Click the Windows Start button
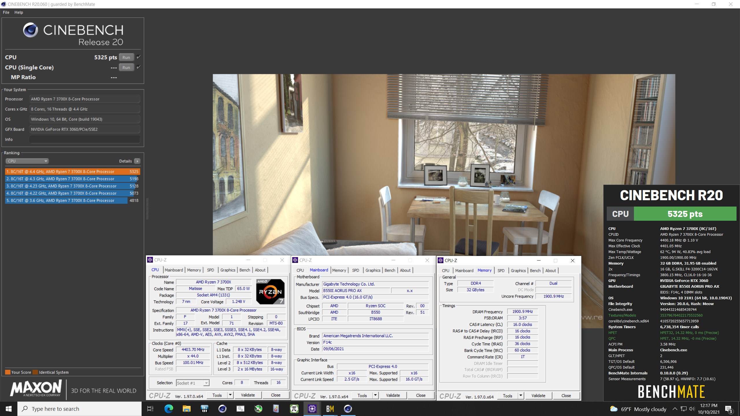The width and height of the screenshot is (740, 416). coord(9,409)
